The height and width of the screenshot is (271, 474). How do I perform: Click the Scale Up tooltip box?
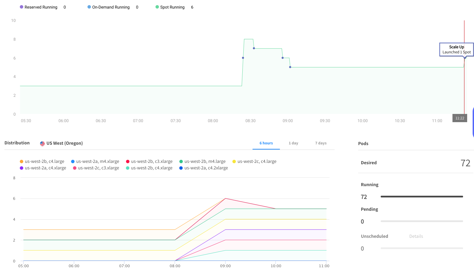[456, 50]
